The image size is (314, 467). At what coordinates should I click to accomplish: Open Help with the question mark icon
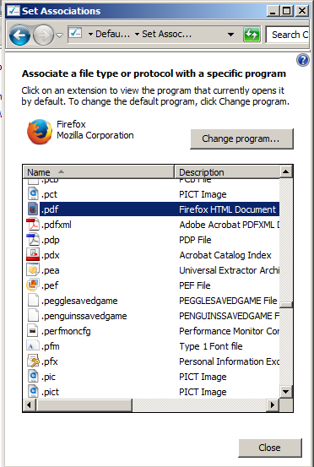coord(303,60)
